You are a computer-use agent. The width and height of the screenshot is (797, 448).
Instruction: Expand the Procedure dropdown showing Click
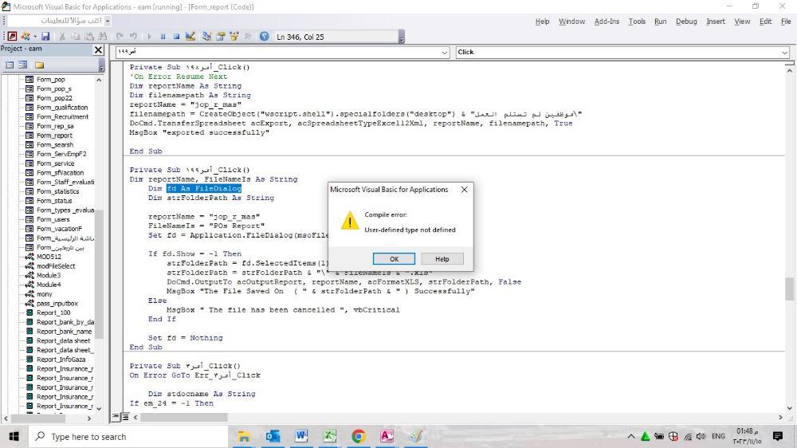coord(784,52)
